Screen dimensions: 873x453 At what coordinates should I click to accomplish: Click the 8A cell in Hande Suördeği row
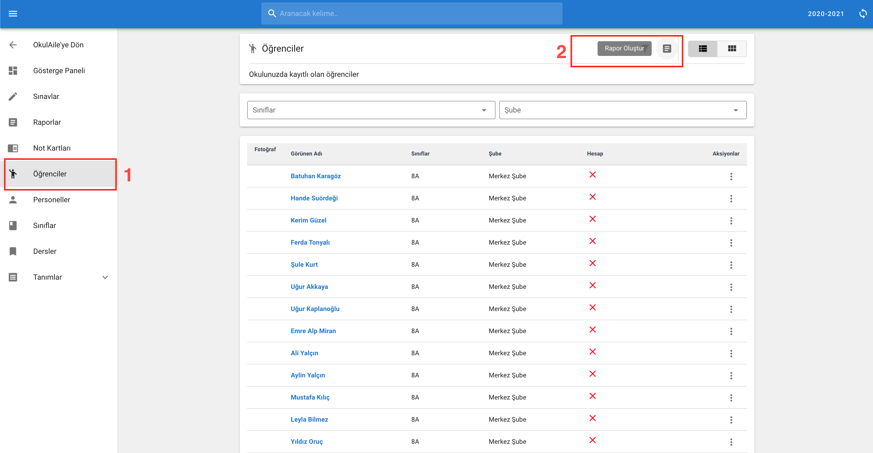pos(415,198)
